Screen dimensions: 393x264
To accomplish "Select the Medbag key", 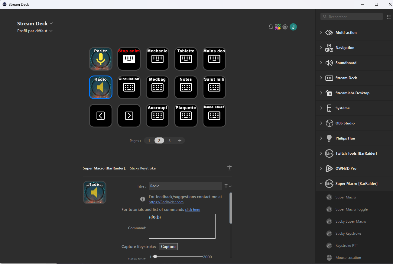I will pyautogui.click(x=158, y=87).
